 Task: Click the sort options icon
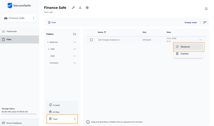pyautogui.click(x=205, y=23)
